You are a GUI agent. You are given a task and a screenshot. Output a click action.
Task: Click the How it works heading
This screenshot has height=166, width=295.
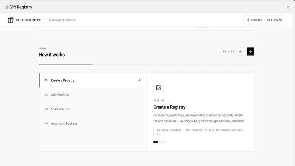click(x=52, y=55)
